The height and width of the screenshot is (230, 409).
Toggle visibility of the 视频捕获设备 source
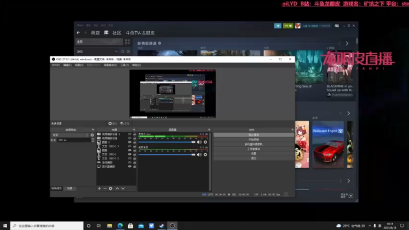tap(130, 138)
